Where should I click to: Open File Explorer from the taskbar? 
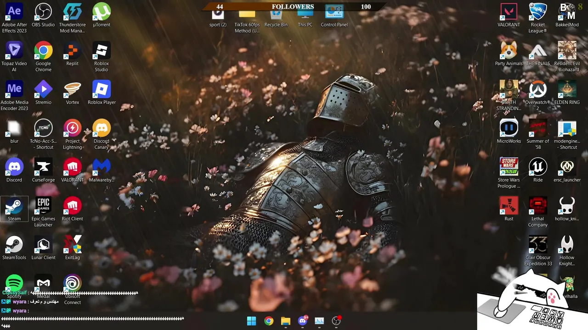286,321
